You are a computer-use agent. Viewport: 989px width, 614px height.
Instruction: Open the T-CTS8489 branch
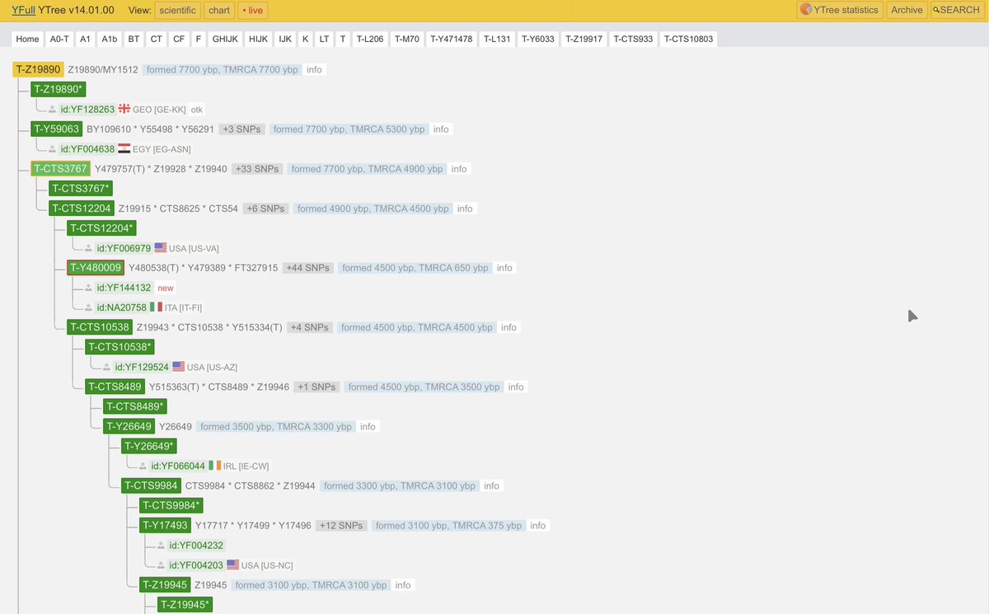point(115,387)
